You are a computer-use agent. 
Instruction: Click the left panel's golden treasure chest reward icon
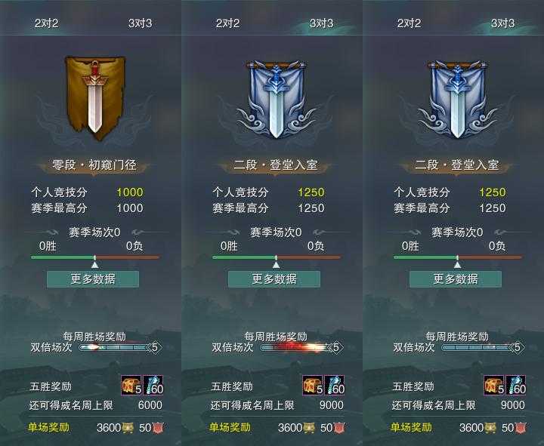(131, 385)
